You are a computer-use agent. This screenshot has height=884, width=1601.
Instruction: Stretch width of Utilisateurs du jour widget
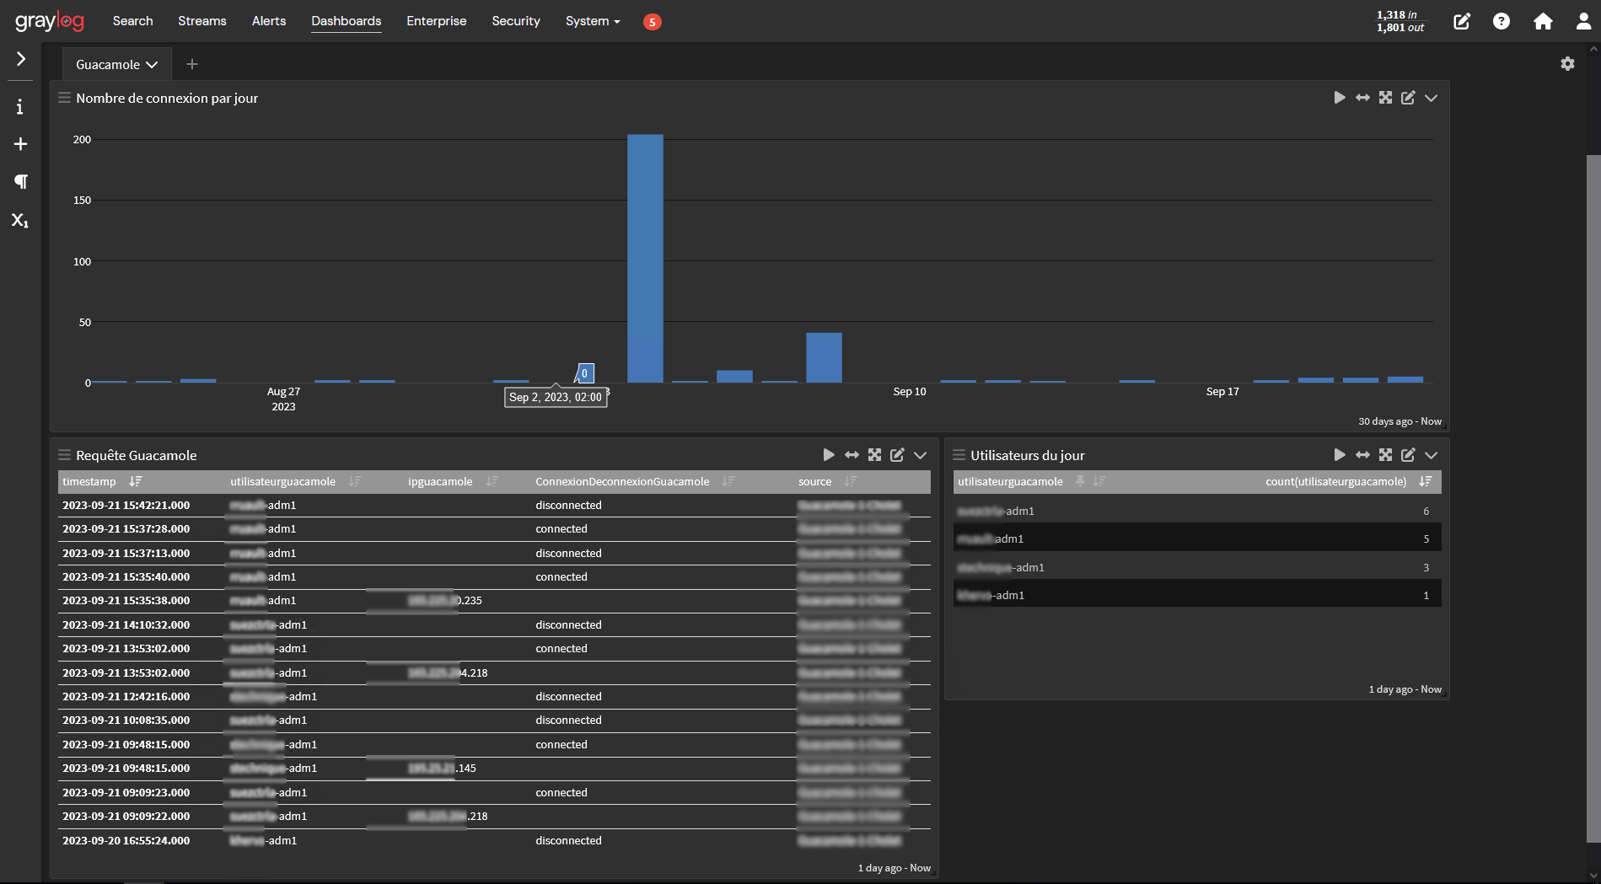[1362, 455]
